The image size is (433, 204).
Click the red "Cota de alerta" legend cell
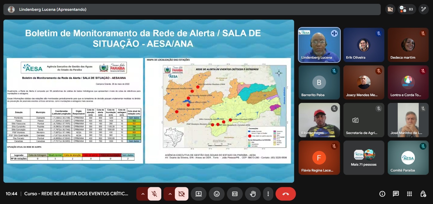tap(91, 155)
